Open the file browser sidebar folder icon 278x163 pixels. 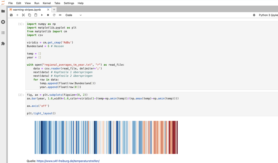pos(3,11)
